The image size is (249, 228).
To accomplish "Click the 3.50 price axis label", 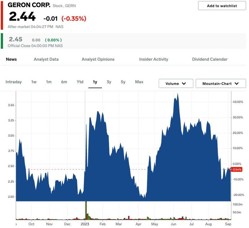I will (x=11, y=105).
